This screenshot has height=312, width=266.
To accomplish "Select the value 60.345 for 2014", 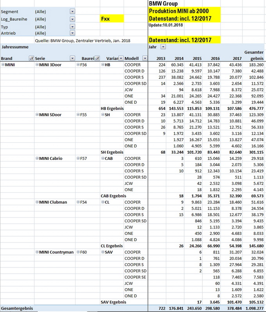I will (x=177, y=65).
